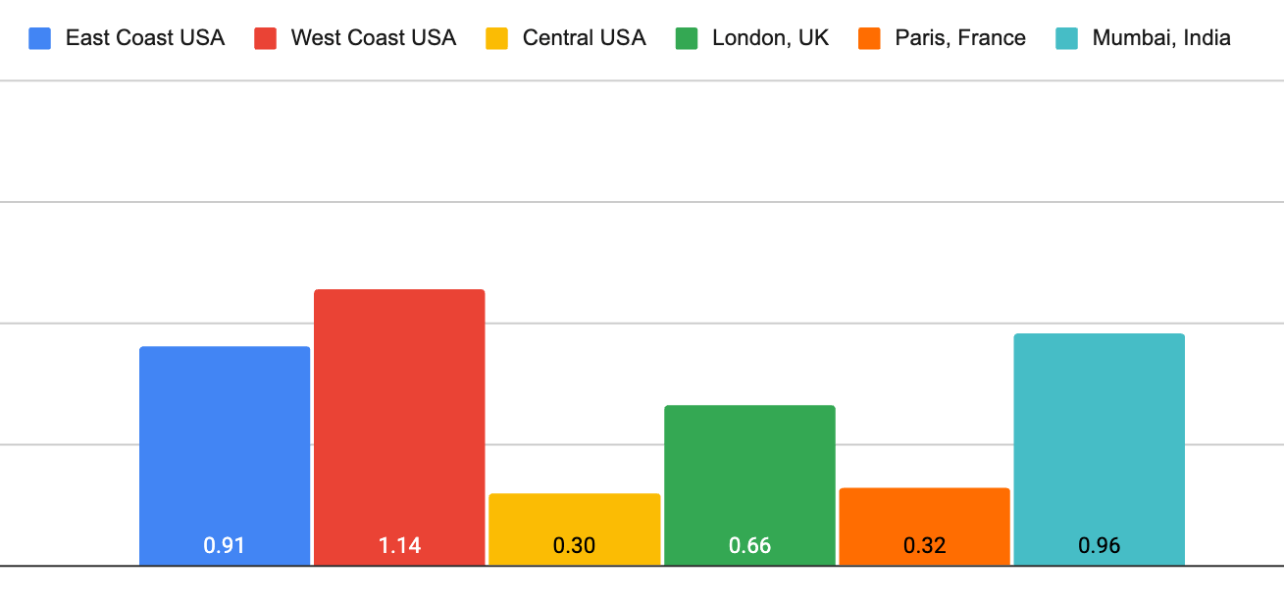Select the Mumbai, India legend text

(1161, 39)
